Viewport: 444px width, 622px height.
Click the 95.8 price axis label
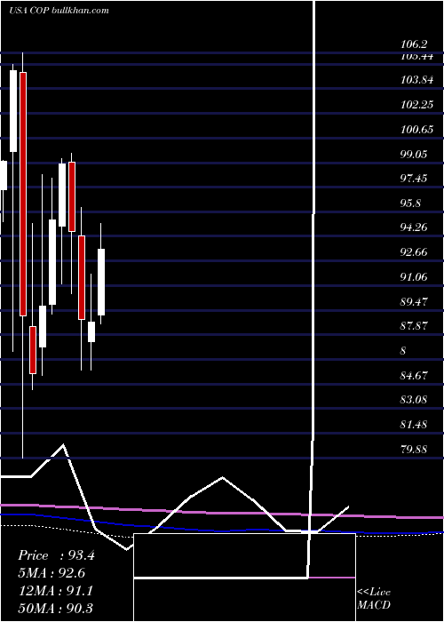[410, 203]
